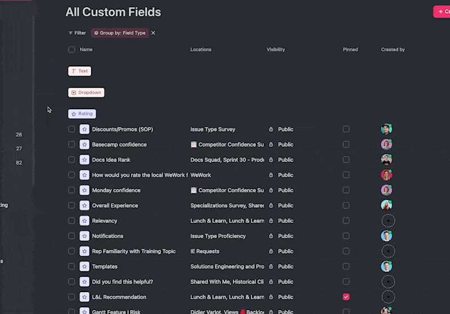Click the star icon for WeWork rating field
This screenshot has width=450, height=314.
click(84, 175)
